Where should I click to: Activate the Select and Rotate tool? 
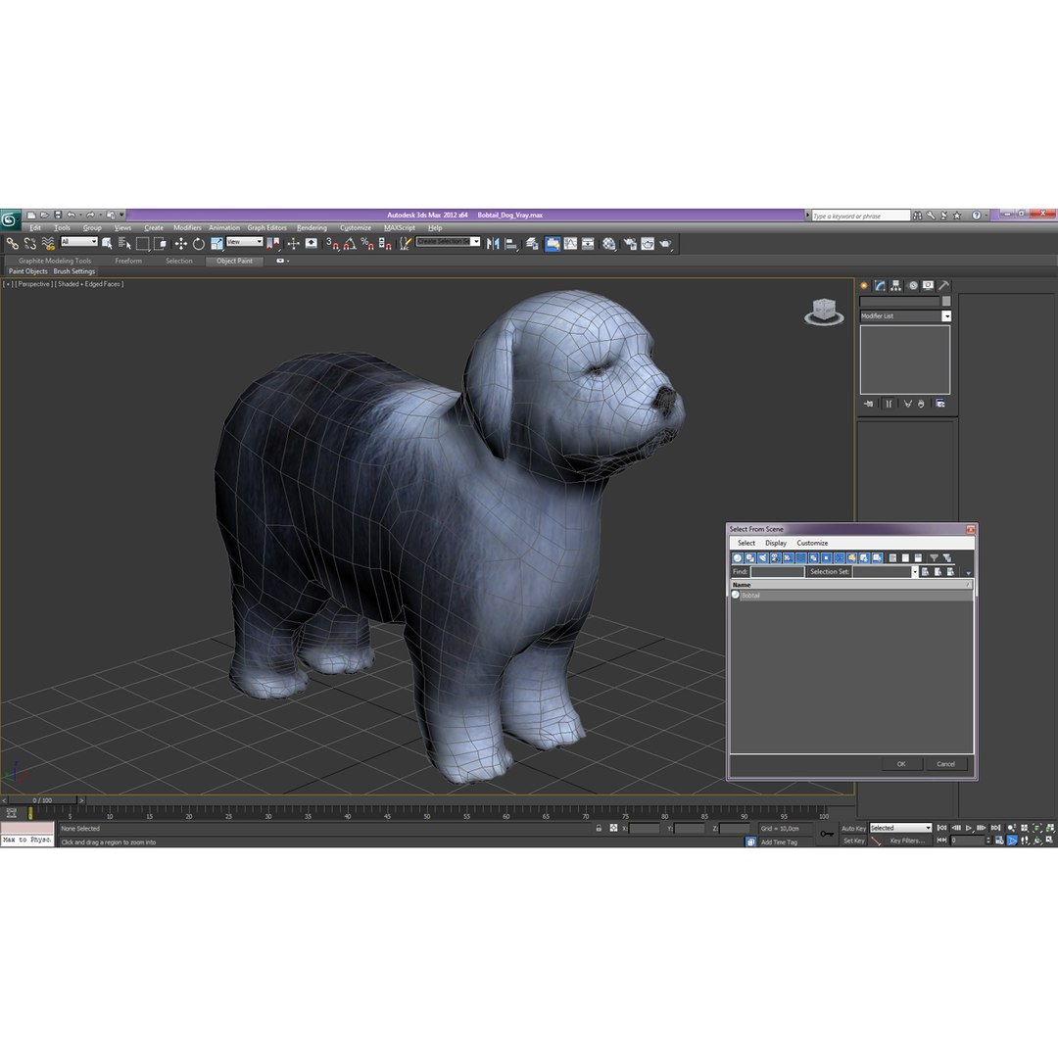[x=198, y=244]
